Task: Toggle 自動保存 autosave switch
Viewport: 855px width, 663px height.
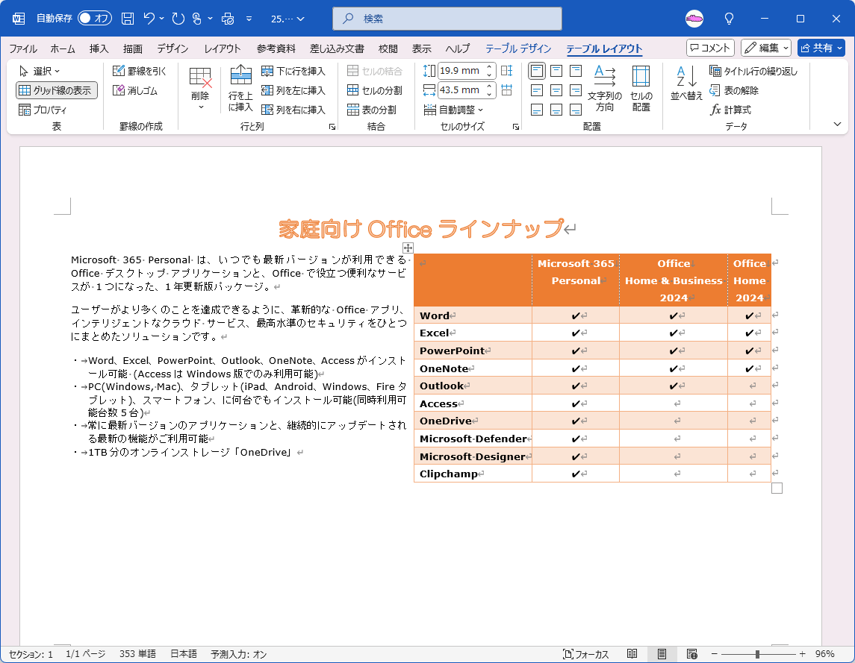Action: pos(95,19)
